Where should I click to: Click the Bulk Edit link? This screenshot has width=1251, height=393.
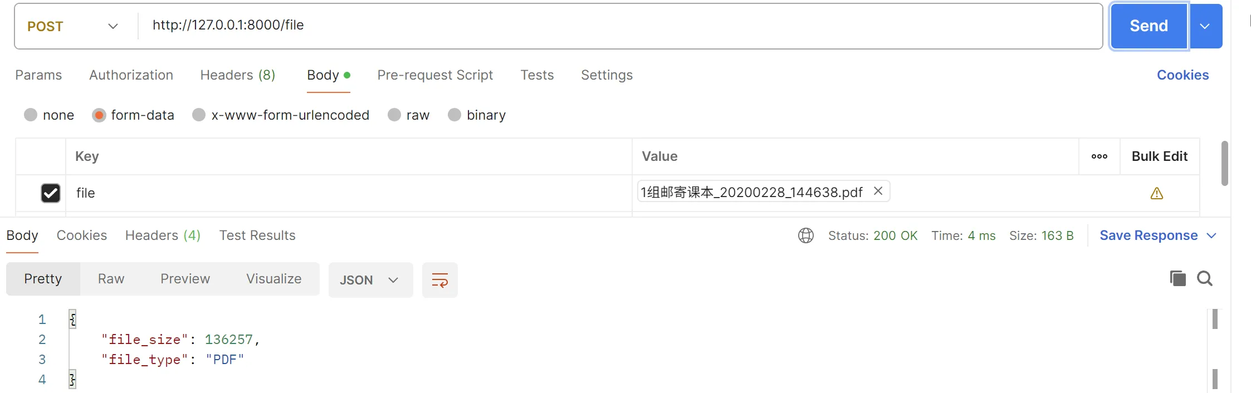pyautogui.click(x=1160, y=156)
